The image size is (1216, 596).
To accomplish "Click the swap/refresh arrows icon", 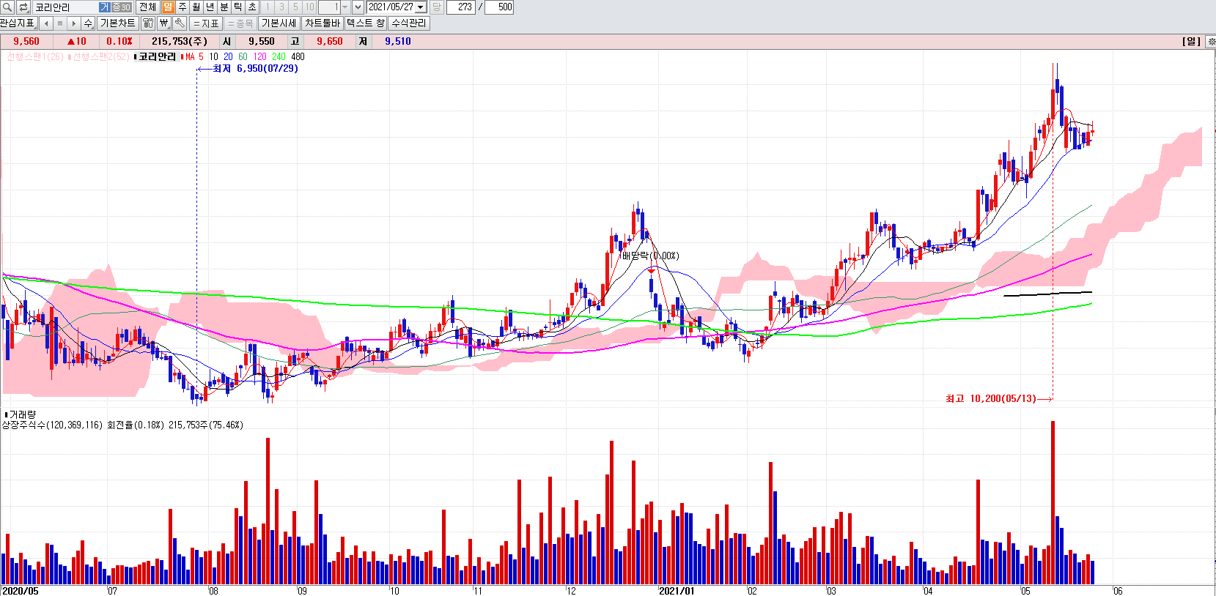I will [x=23, y=7].
